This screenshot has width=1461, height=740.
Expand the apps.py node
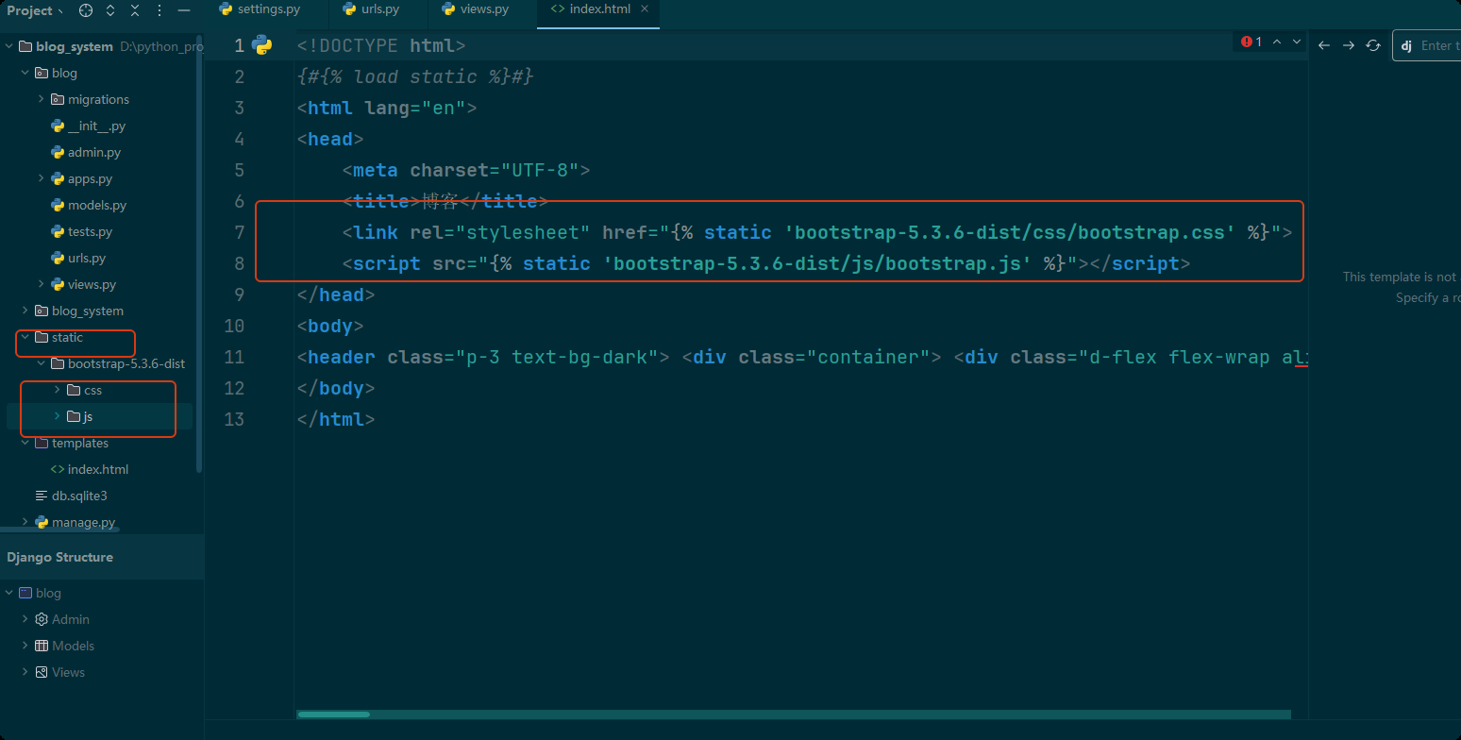[x=42, y=178]
